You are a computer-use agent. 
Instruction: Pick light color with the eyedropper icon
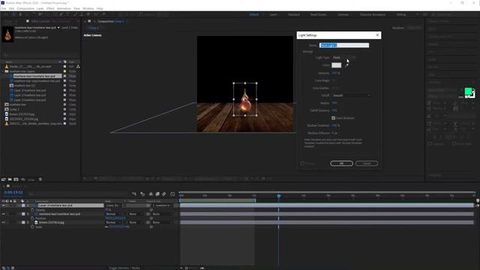(x=347, y=65)
